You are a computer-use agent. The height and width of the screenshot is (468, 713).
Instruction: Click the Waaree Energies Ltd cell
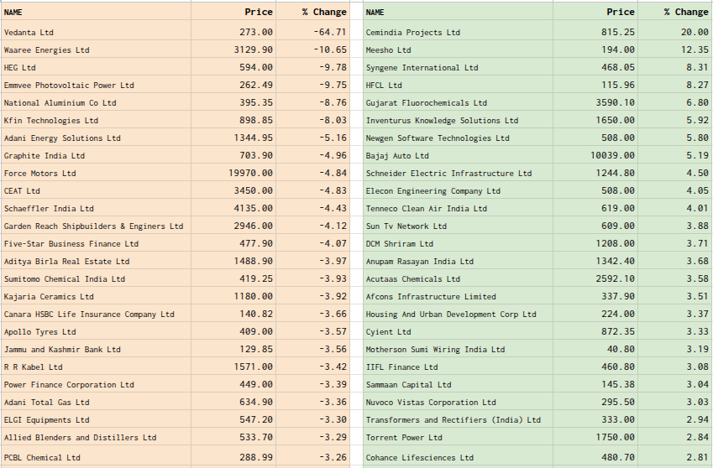point(96,49)
